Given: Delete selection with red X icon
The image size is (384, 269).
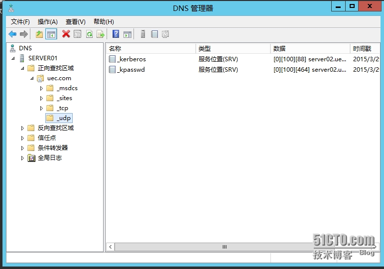Looking at the screenshot, I should pos(66,34).
